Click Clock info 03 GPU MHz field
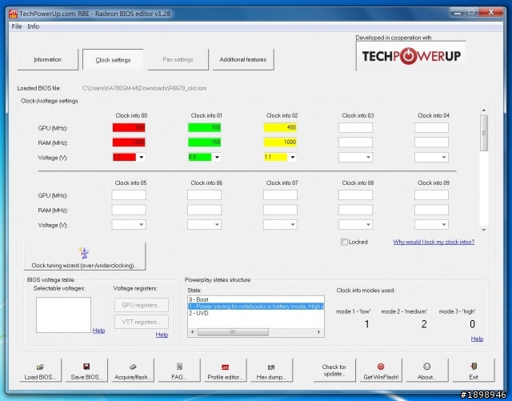512x401 pixels. coord(355,127)
